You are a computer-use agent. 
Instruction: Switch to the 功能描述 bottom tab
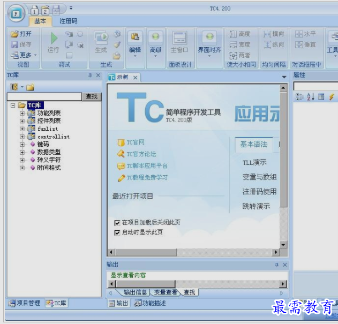coord(150,303)
